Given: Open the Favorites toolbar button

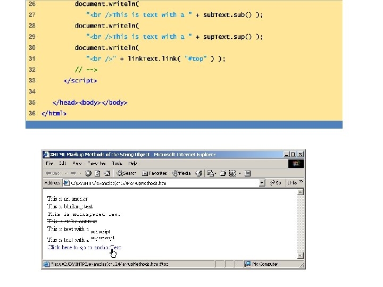Looking at the screenshot, I should tap(154, 173).
